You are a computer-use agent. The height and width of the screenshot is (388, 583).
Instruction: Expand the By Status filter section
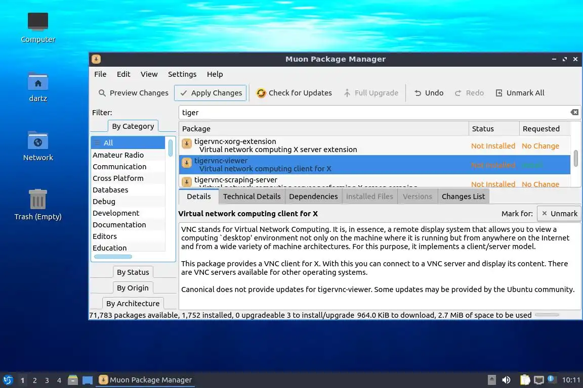133,272
